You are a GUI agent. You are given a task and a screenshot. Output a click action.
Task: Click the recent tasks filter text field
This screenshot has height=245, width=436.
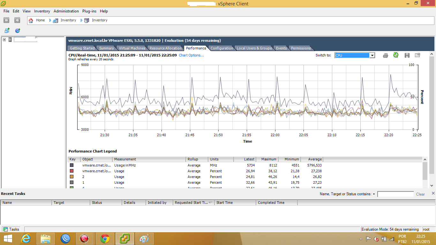[x=395, y=194]
